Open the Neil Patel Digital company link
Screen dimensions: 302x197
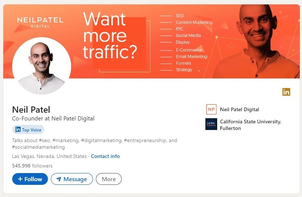[239, 109]
